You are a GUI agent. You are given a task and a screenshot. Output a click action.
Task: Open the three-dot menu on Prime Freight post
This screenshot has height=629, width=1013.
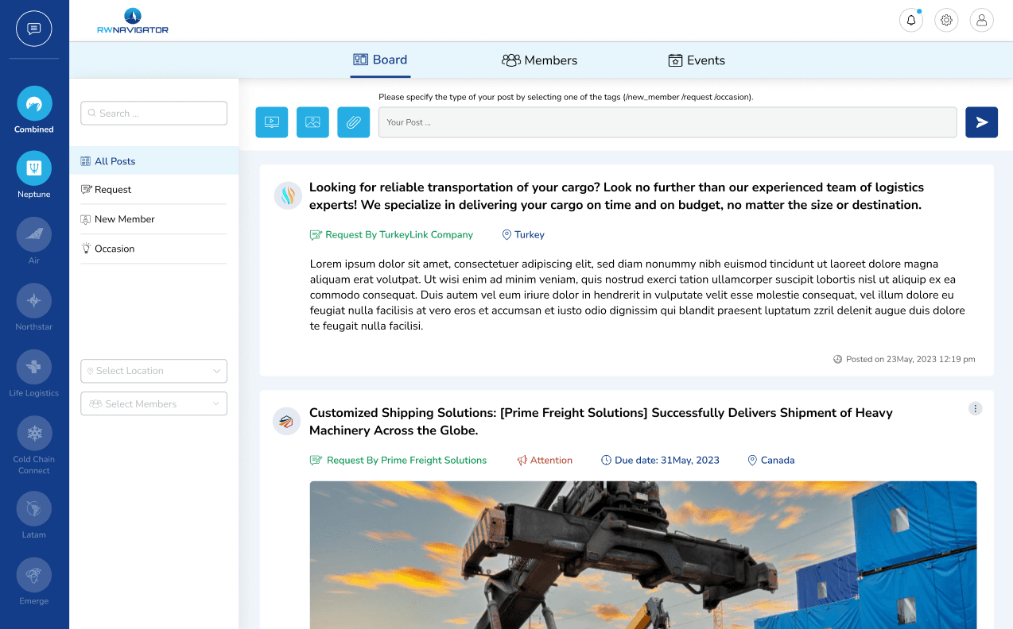[976, 408]
